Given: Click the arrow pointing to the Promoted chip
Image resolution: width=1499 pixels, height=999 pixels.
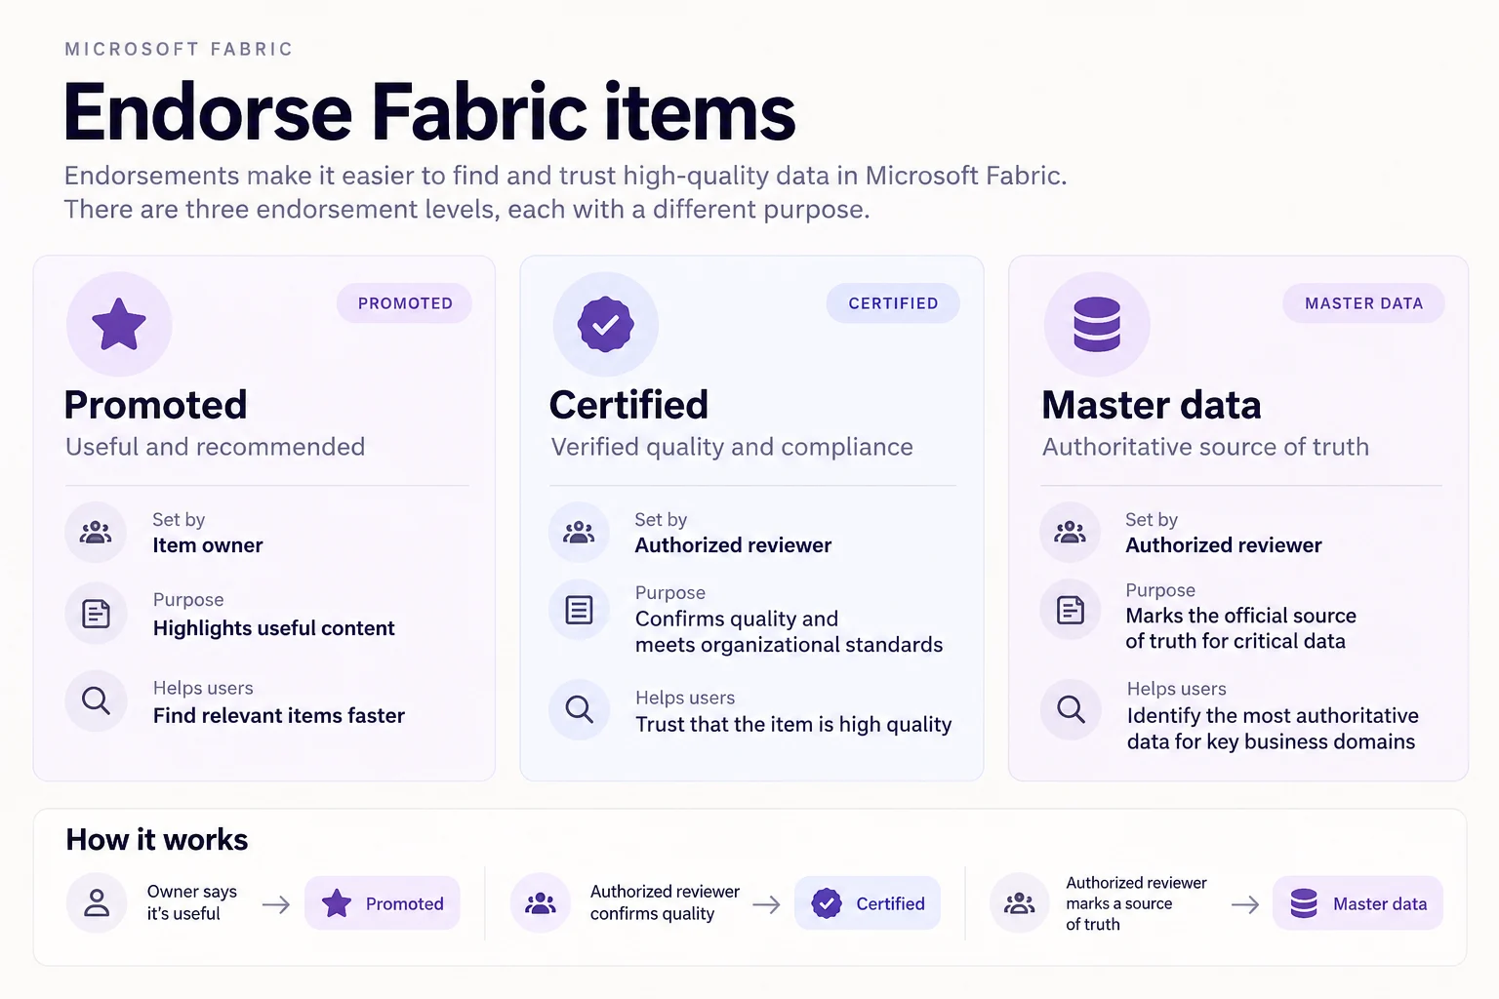Looking at the screenshot, I should coord(276,904).
